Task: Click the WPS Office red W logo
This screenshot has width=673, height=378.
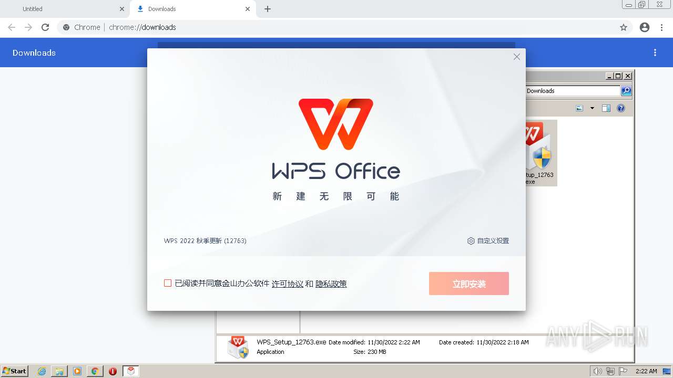Action: coord(336,124)
